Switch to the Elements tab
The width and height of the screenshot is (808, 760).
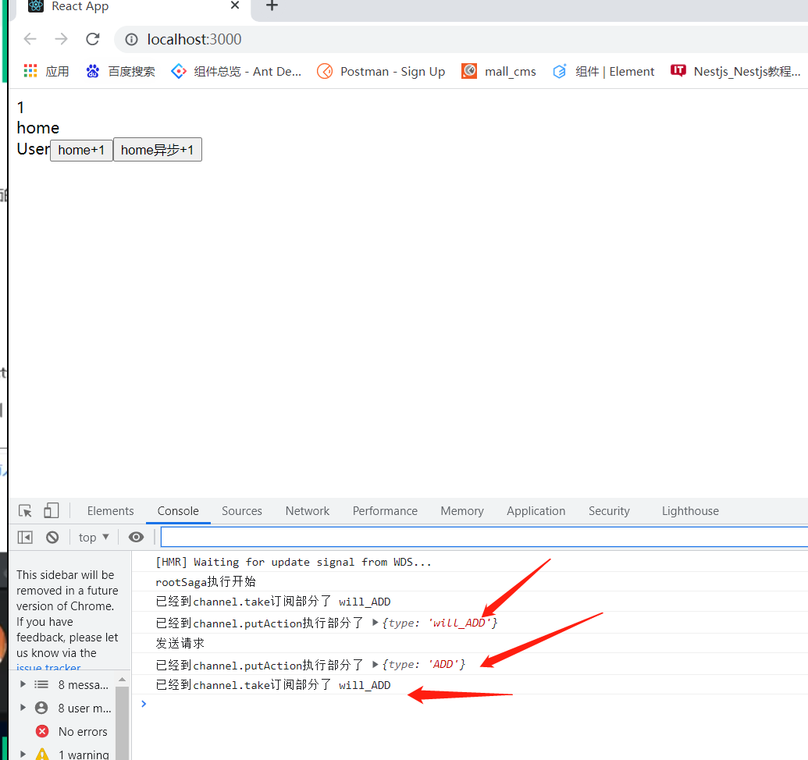tap(110, 511)
